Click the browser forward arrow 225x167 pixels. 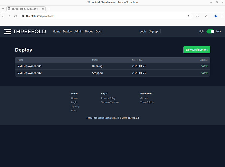point(9,16)
